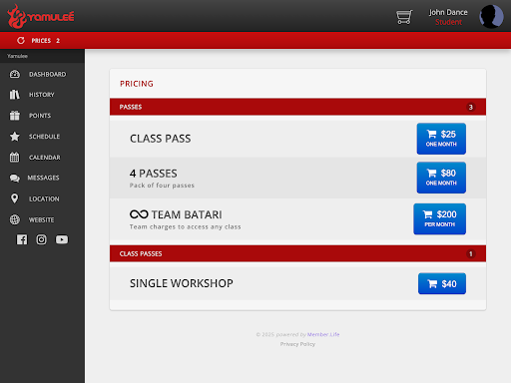Click the Class Pass row title
This screenshot has width=511, height=383.
click(x=161, y=139)
